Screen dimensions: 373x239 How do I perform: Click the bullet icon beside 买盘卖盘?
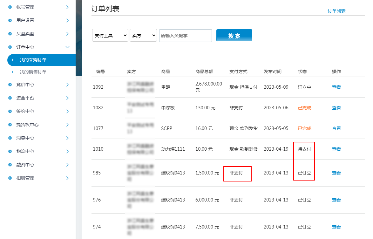pyautogui.click(x=10, y=34)
